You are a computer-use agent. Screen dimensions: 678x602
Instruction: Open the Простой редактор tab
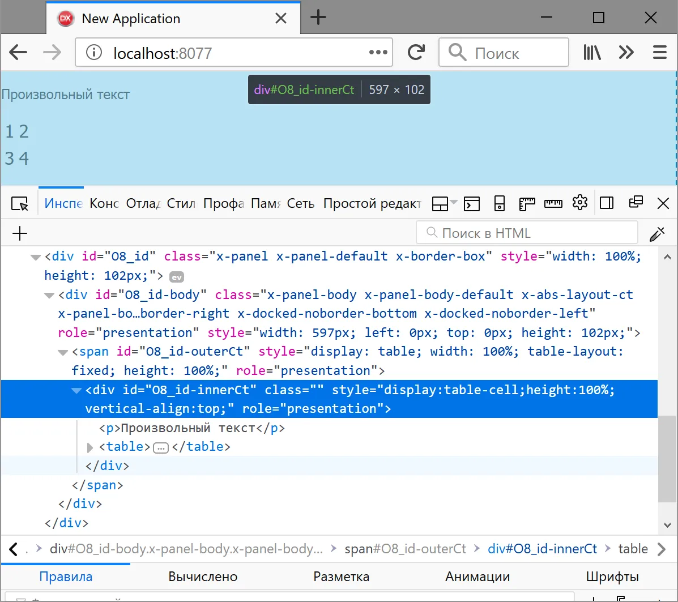pos(372,203)
